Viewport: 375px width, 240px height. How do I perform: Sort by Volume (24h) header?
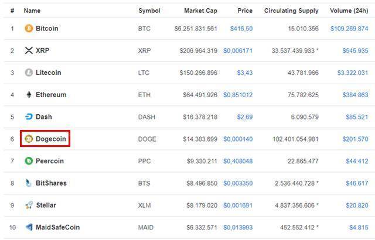[349, 11]
